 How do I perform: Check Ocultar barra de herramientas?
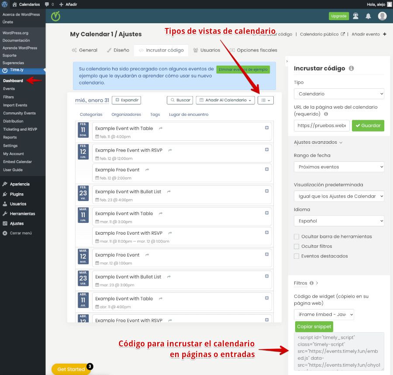[296, 236]
